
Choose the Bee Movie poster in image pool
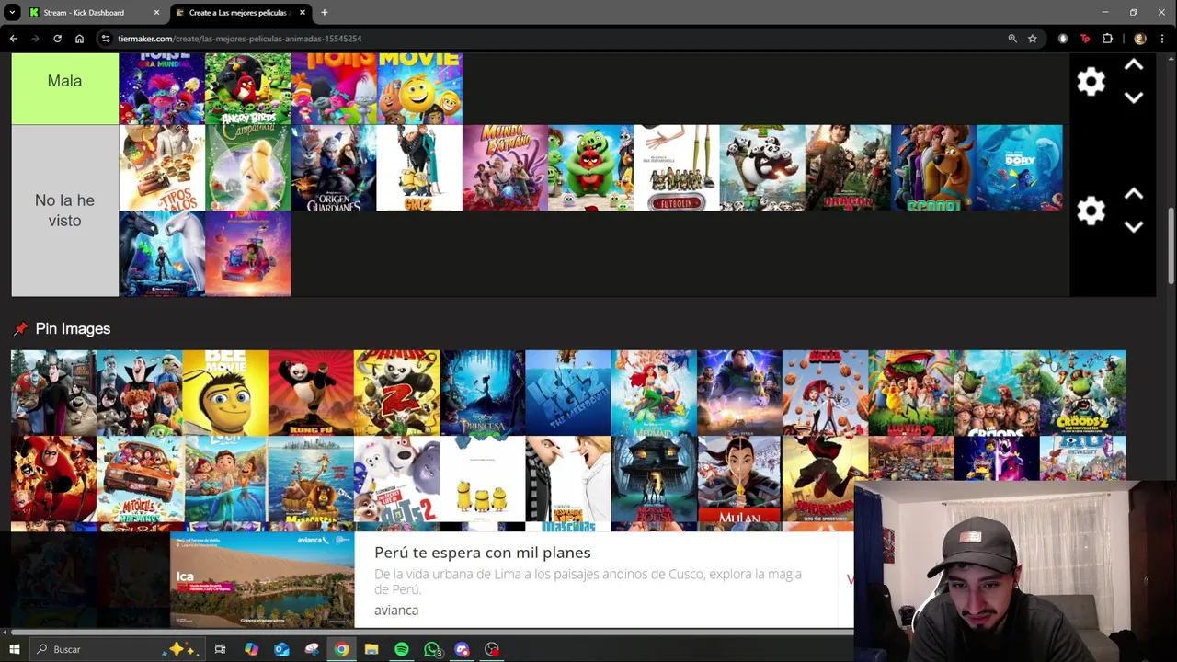225,393
